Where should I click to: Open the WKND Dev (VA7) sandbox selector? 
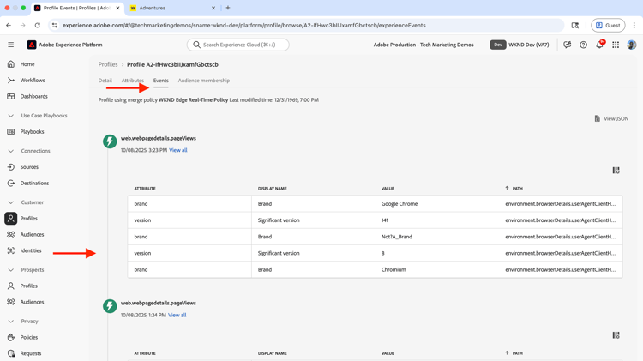[x=520, y=45]
